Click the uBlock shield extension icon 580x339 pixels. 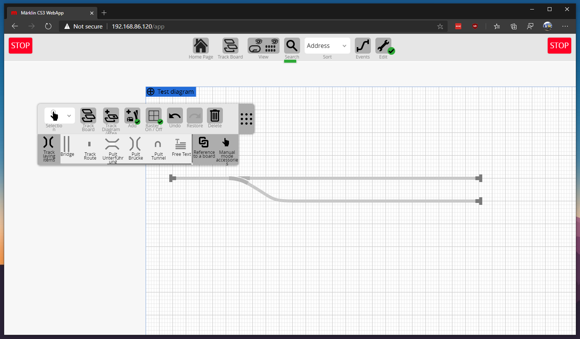[475, 26]
